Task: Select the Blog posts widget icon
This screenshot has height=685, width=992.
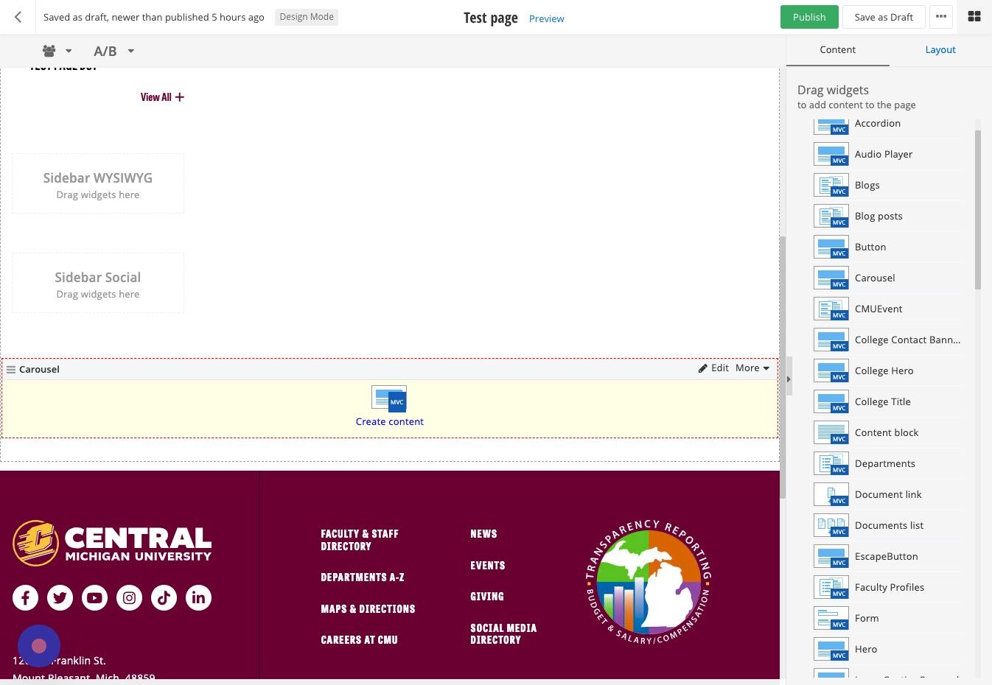Action: point(831,216)
